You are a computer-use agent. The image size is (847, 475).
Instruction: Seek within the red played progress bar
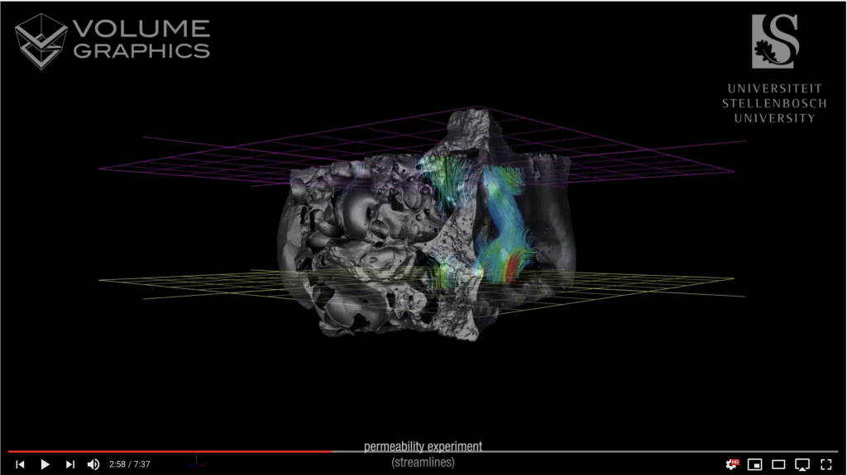click(165, 451)
